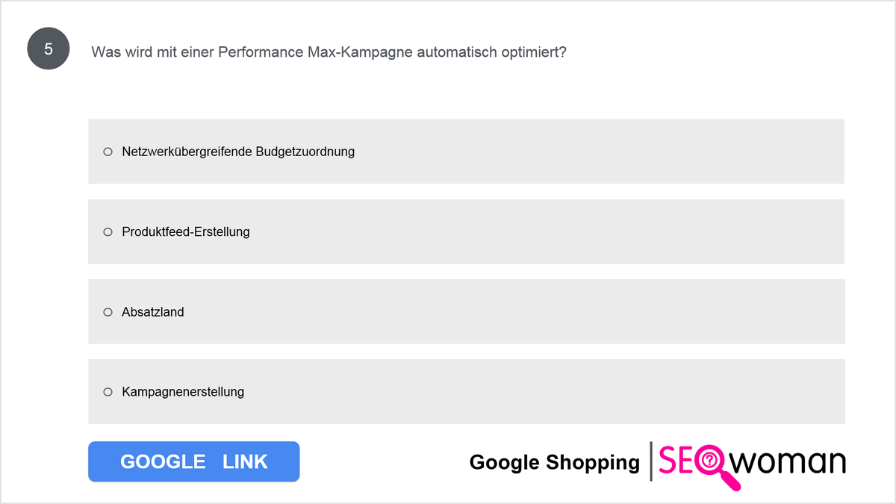Click the Google Shopping text
The image size is (896, 504).
pos(555,462)
